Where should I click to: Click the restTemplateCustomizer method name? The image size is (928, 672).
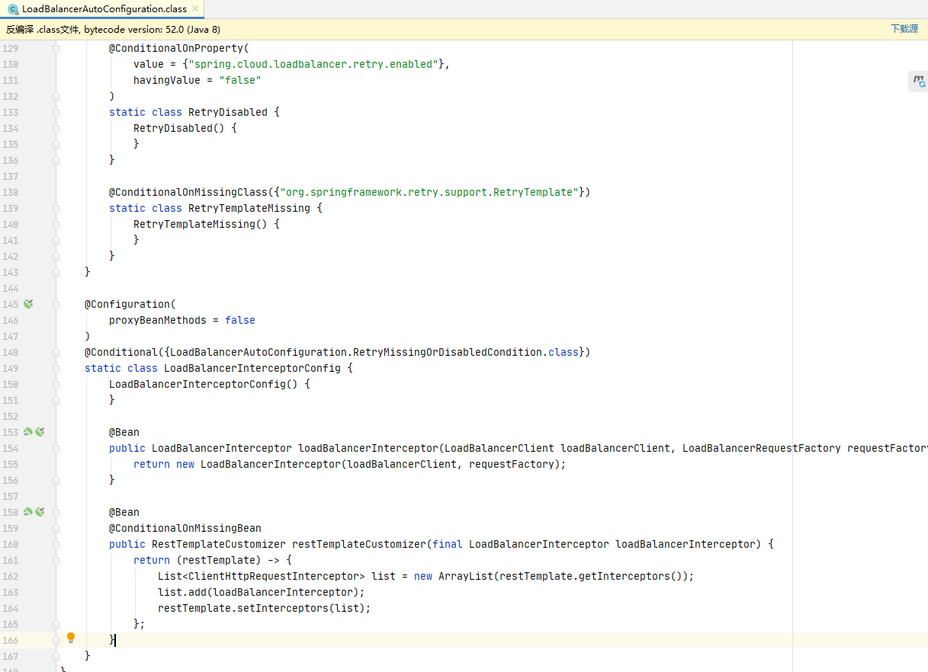[x=359, y=544]
